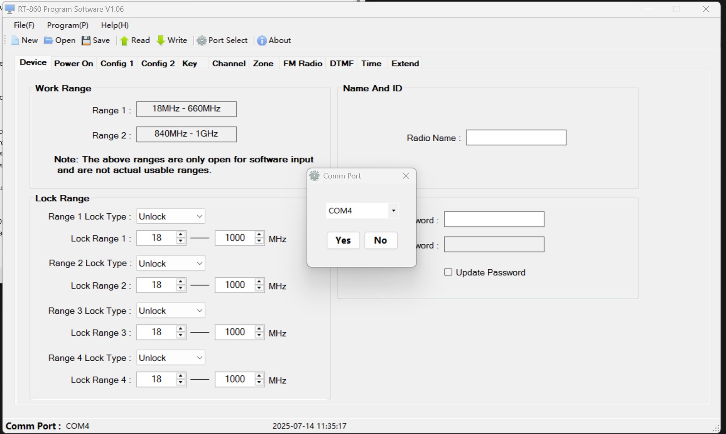Enable the Update Password checkbox
Screen dimensions: 726x434
point(448,272)
